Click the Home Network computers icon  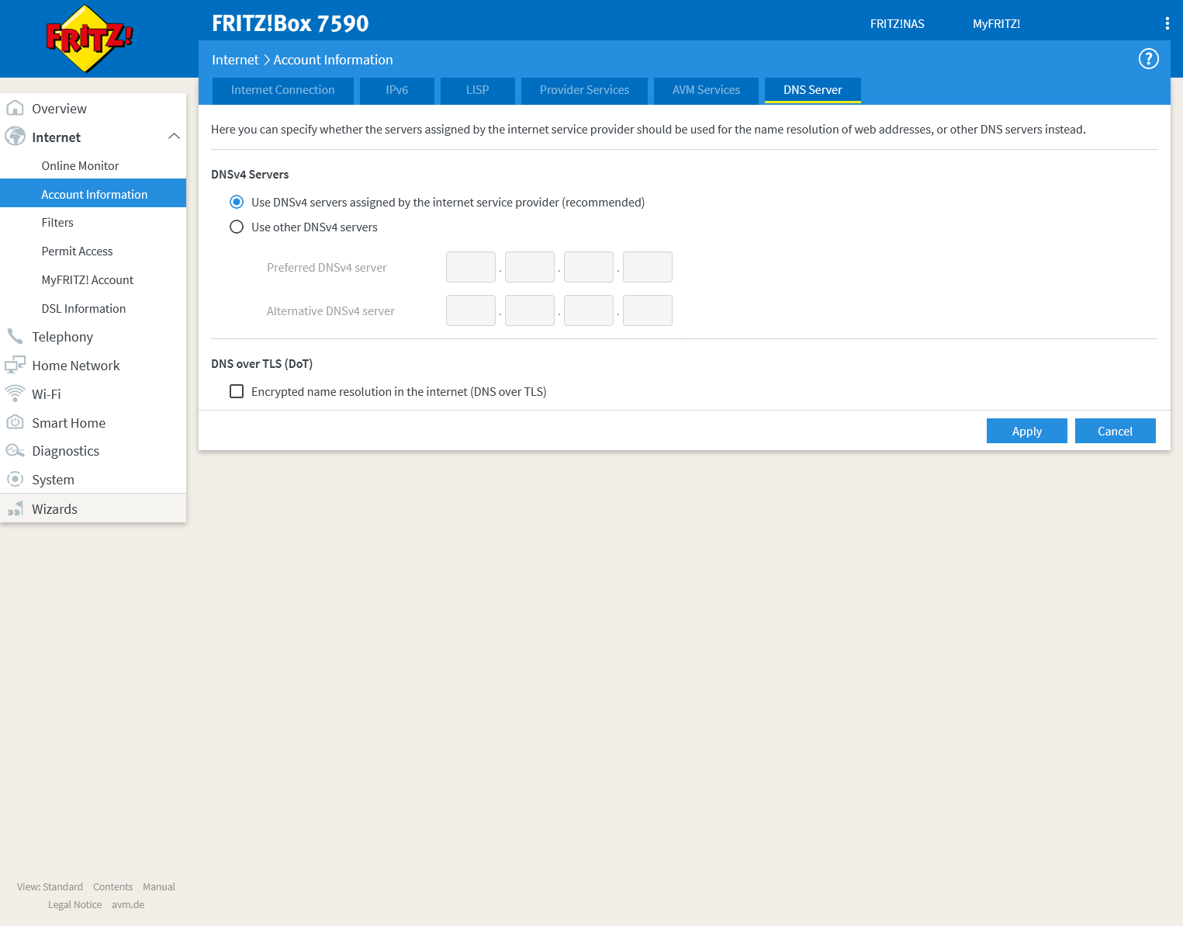pyautogui.click(x=15, y=365)
